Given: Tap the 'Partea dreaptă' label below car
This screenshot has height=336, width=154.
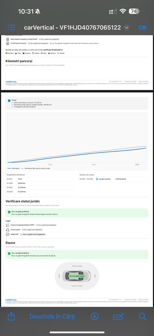Looking at the screenshot, I should [x=77, y=286].
